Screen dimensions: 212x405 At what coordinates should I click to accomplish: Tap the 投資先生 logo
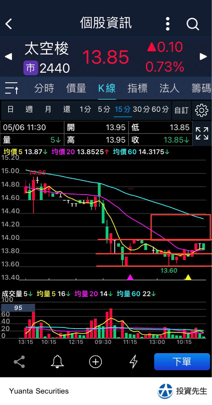pyautogui.click(x=183, y=391)
